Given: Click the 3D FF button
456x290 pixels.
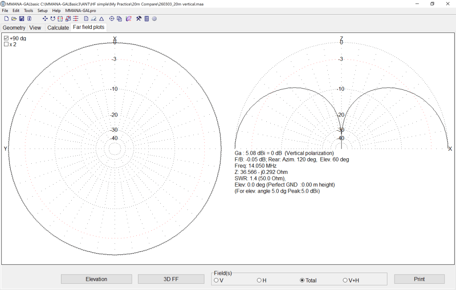Looking at the screenshot, I should point(172,279).
